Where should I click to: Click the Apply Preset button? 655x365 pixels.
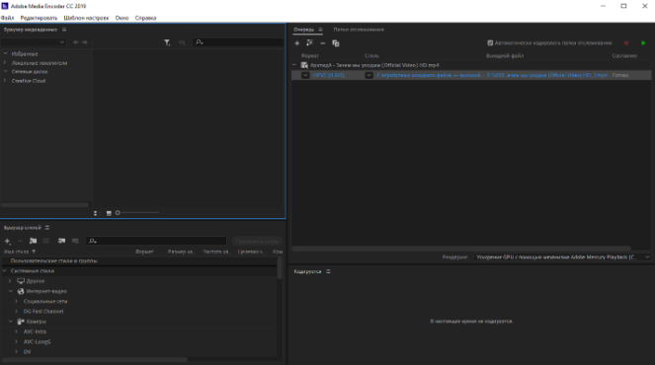(x=257, y=241)
